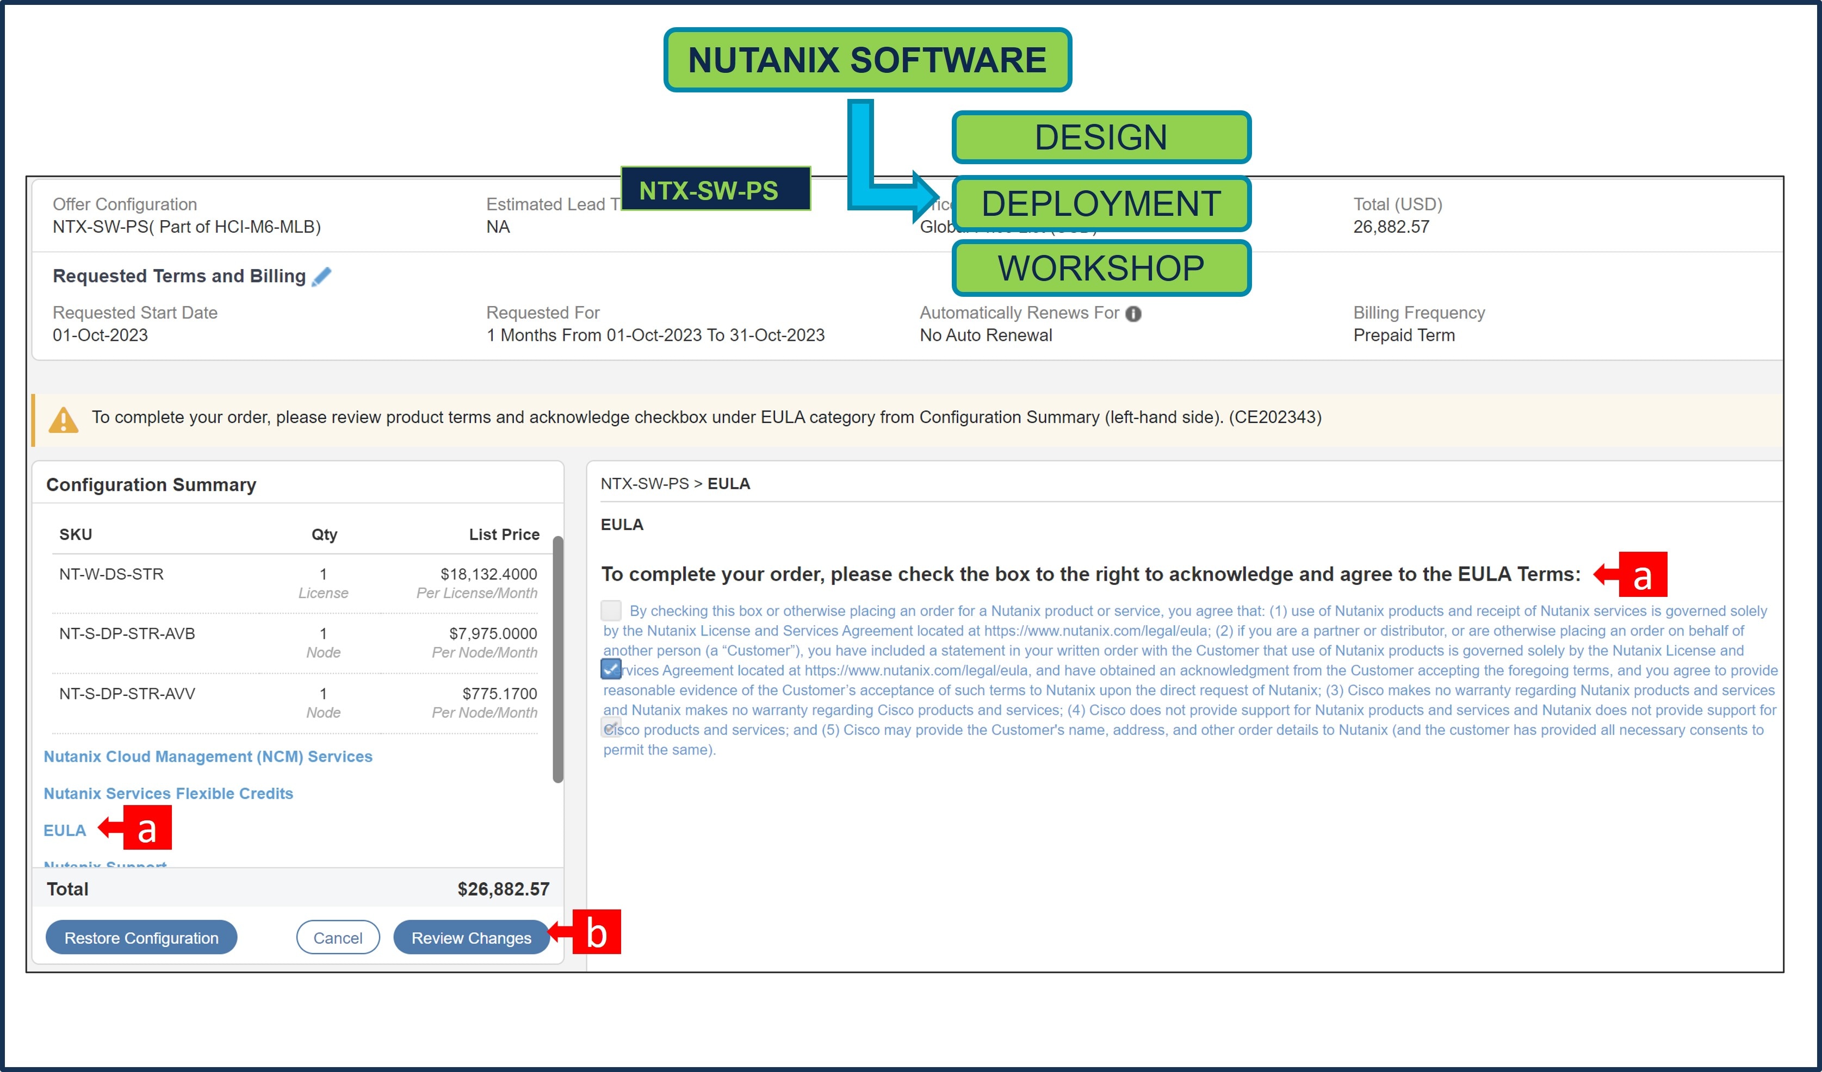Screen dimensions: 1822x1072
Task: Click Restore Configuration button
Action: 141,938
